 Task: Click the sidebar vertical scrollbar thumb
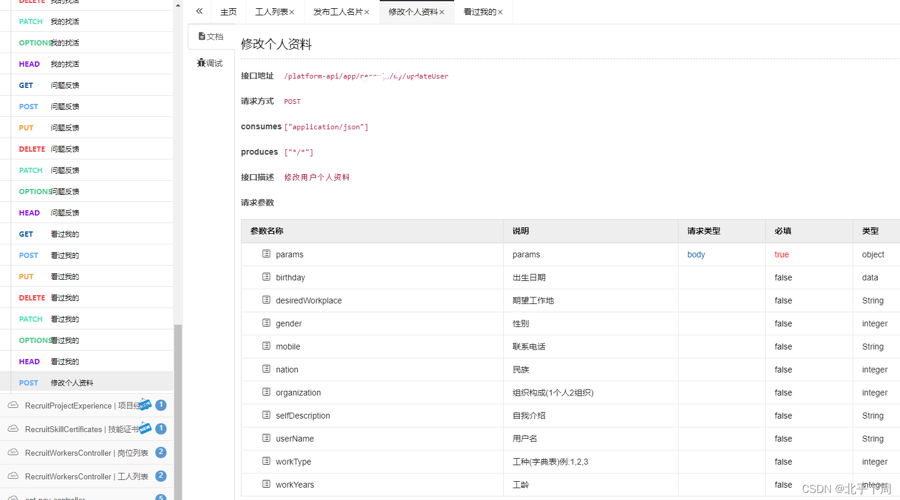178,412
